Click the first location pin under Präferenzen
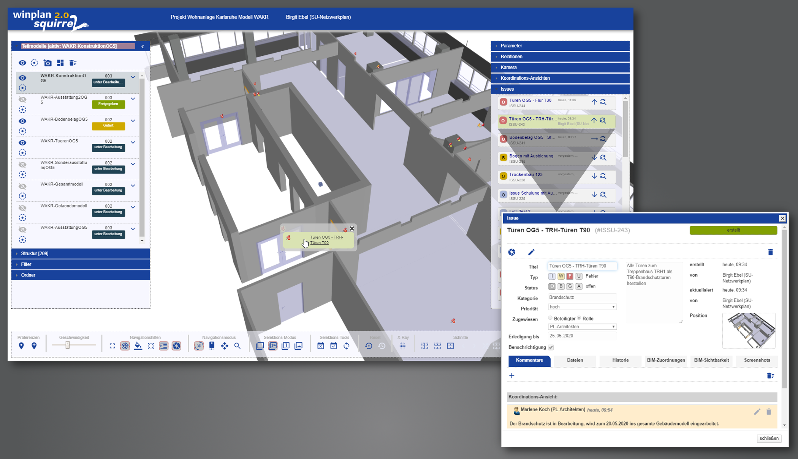The width and height of the screenshot is (798, 459). coord(21,346)
